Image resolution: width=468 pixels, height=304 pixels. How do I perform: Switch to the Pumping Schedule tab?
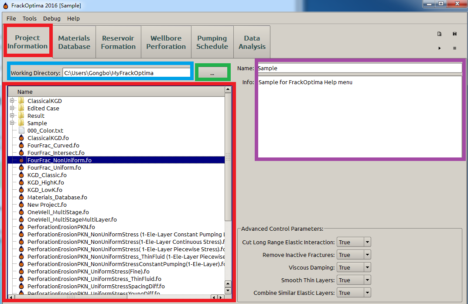click(x=212, y=42)
